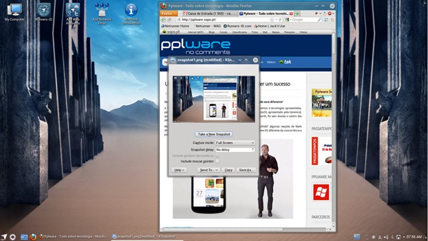Click the Google search field
428x241 pixels.
(304, 19)
